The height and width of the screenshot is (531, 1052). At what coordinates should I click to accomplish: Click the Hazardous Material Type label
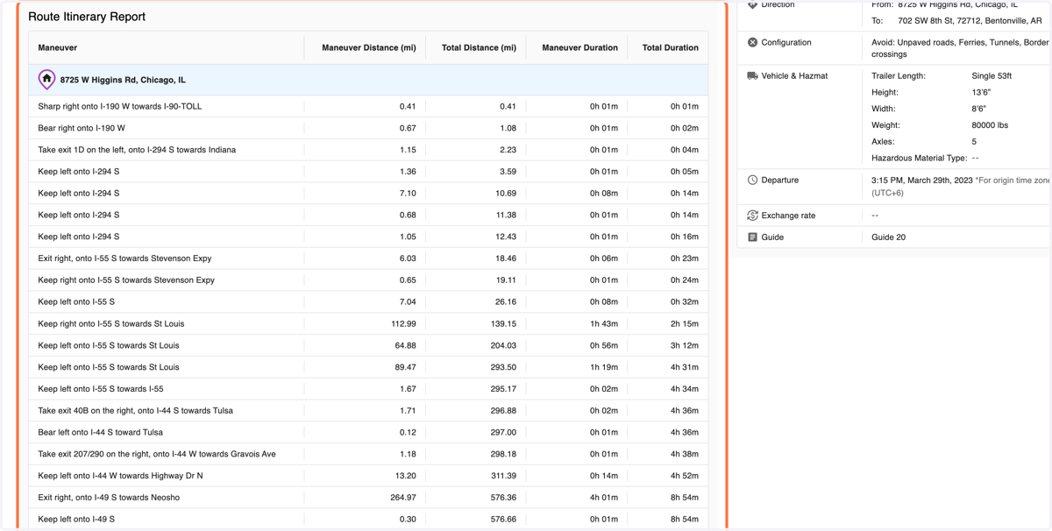920,159
